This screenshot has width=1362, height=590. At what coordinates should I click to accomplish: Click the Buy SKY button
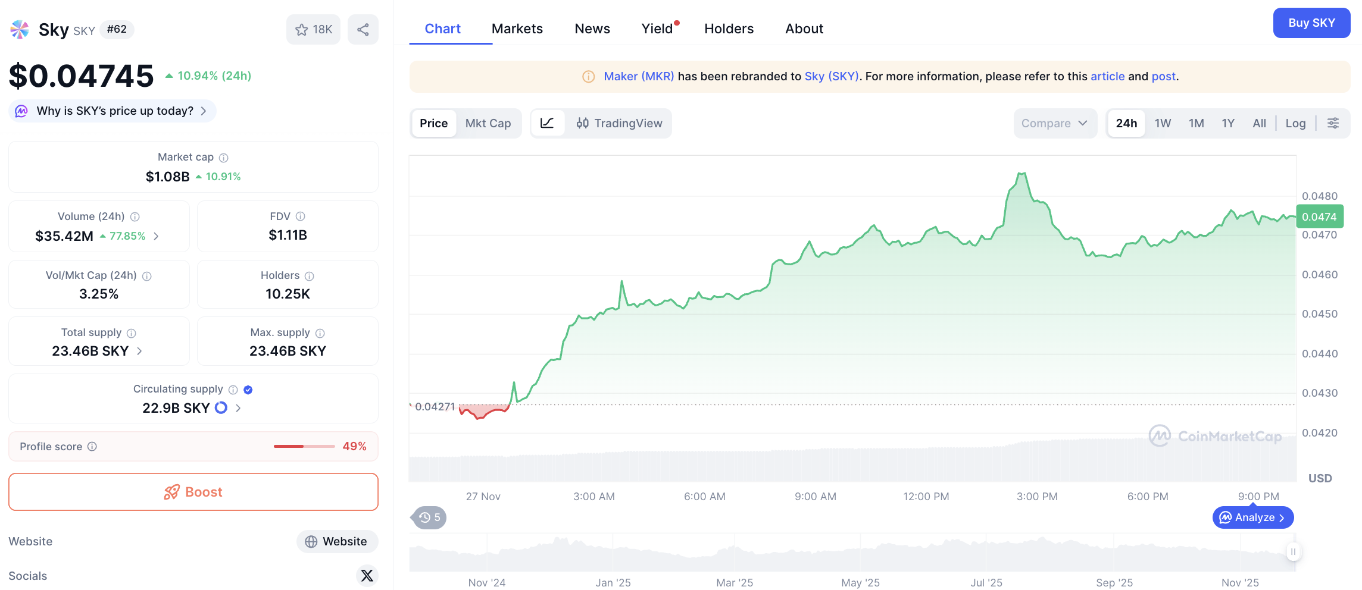[1311, 23]
